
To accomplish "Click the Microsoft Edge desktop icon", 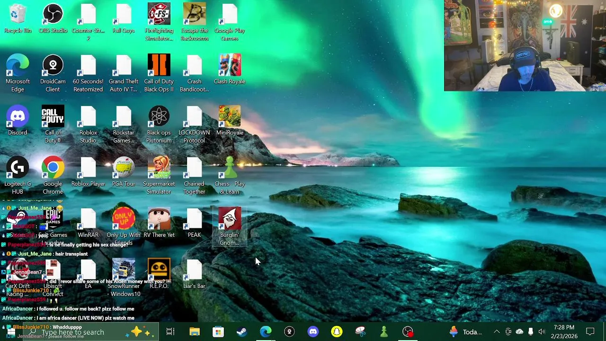I will tap(18, 73).
